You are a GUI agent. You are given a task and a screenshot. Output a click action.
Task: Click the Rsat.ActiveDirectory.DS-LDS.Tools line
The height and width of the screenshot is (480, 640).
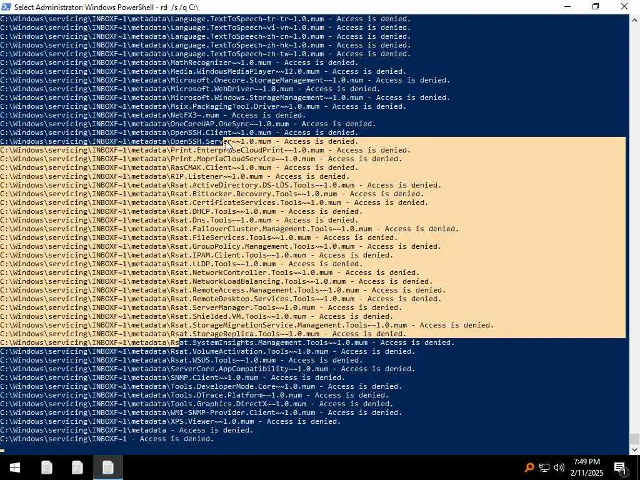coord(221,185)
